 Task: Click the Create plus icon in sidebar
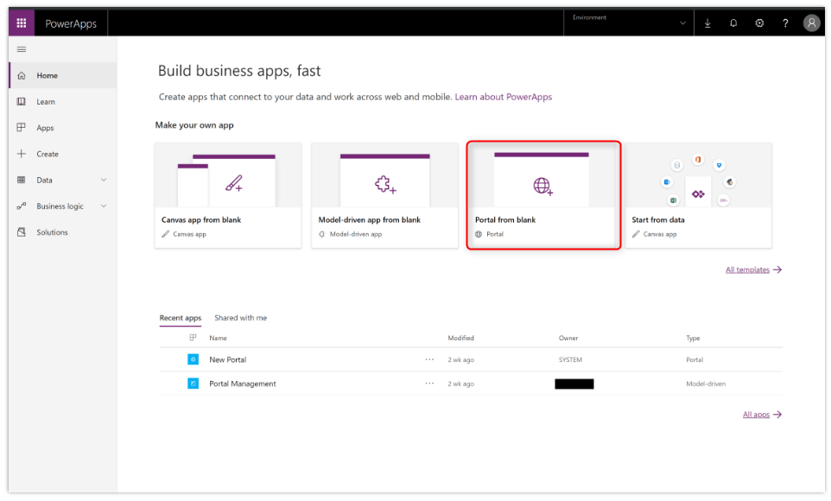pos(22,154)
